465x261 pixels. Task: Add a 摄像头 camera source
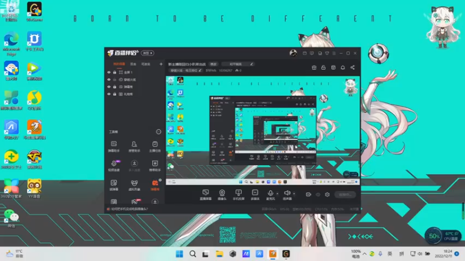pos(222,195)
